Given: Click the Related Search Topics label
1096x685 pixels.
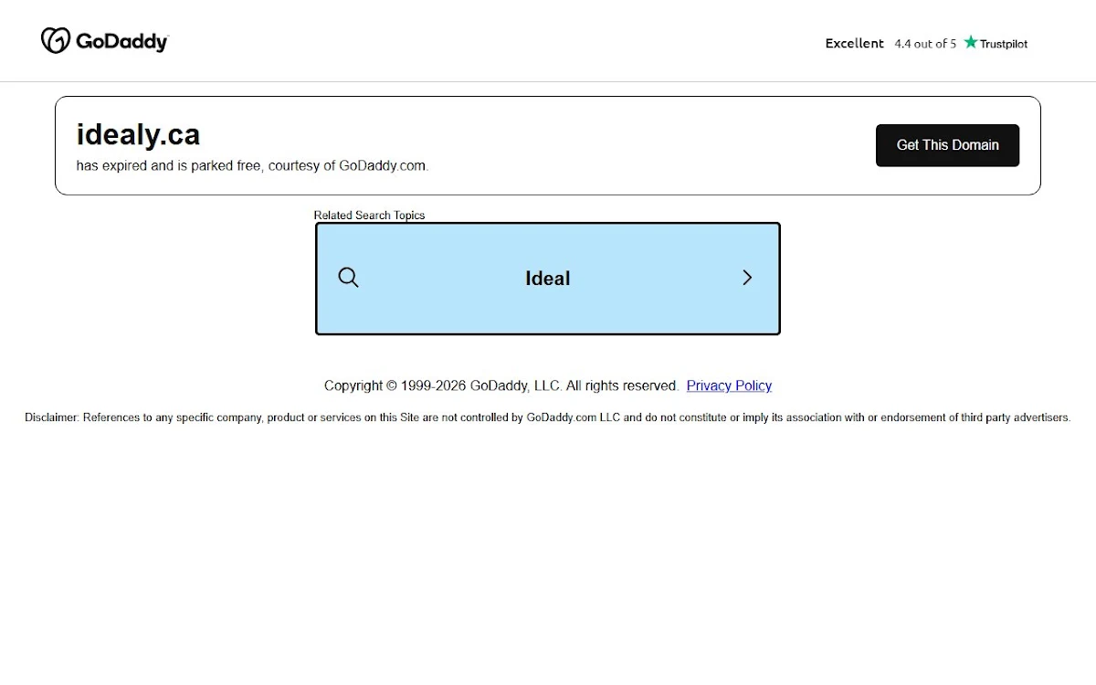Looking at the screenshot, I should click(x=369, y=216).
